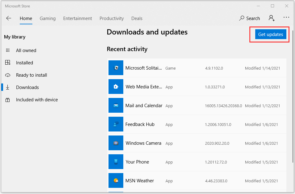
Task: Open the three-dot more options menu
Action: click(x=286, y=18)
